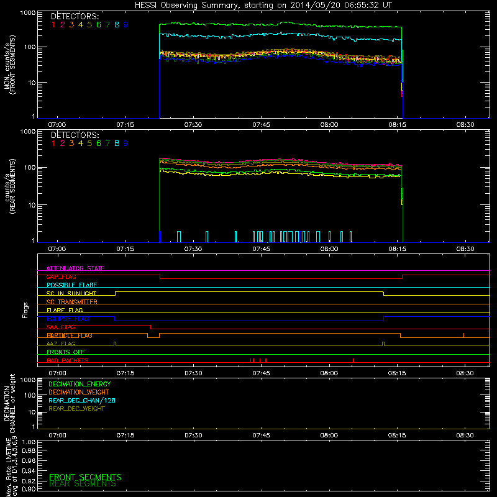Click the SC_TRANSMITTER flag label
Viewport: 497px width, 497px height.
72,302
